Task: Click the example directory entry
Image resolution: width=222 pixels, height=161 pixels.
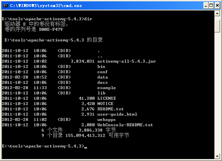Action: coord(107,88)
